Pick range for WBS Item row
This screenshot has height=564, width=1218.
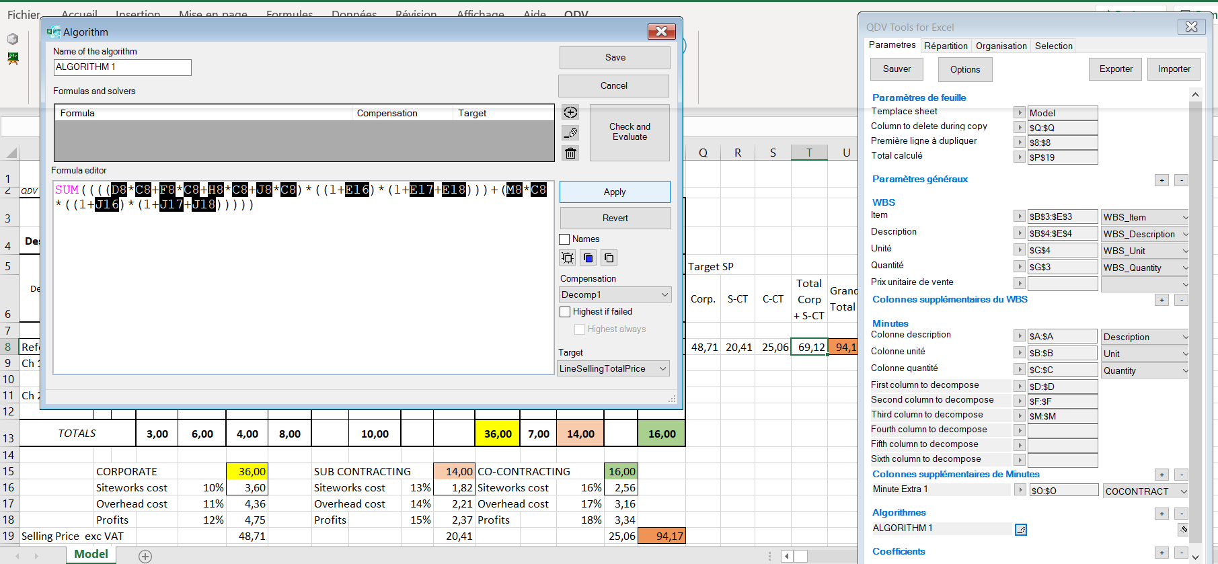(1020, 216)
